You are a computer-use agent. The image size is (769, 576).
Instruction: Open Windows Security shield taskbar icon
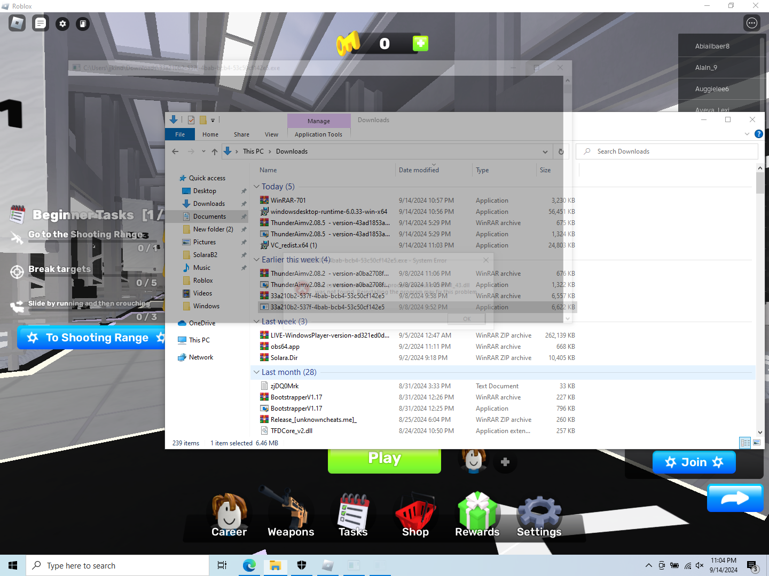pyautogui.click(x=302, y=565)
